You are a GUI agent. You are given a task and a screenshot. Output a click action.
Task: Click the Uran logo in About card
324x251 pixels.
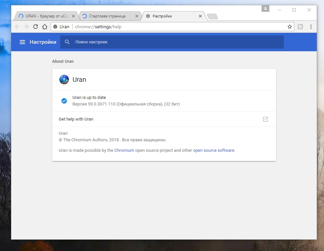[64, 80]
